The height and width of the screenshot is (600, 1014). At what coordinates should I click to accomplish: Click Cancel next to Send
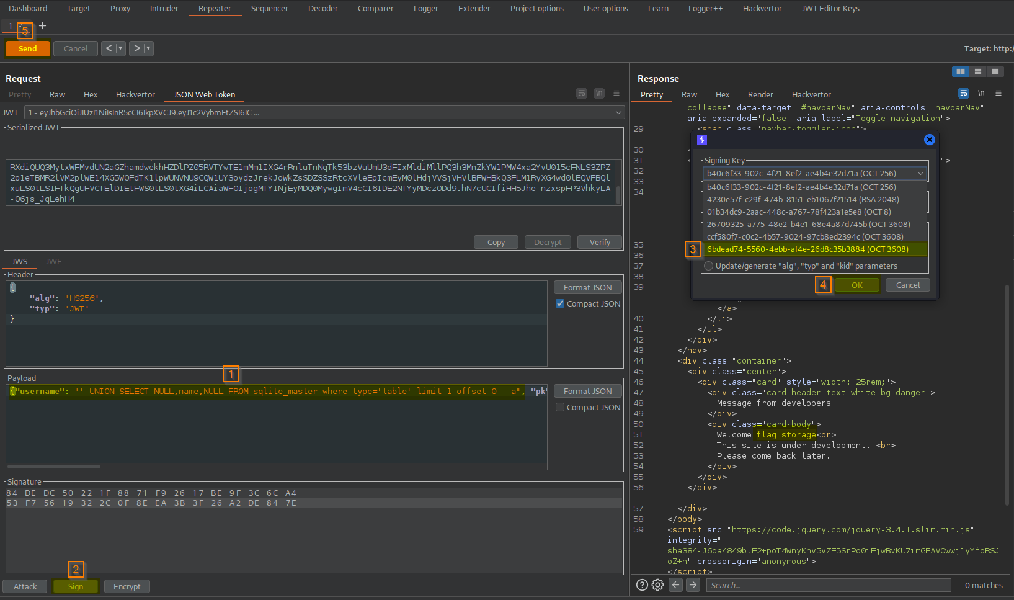(76, 48)
